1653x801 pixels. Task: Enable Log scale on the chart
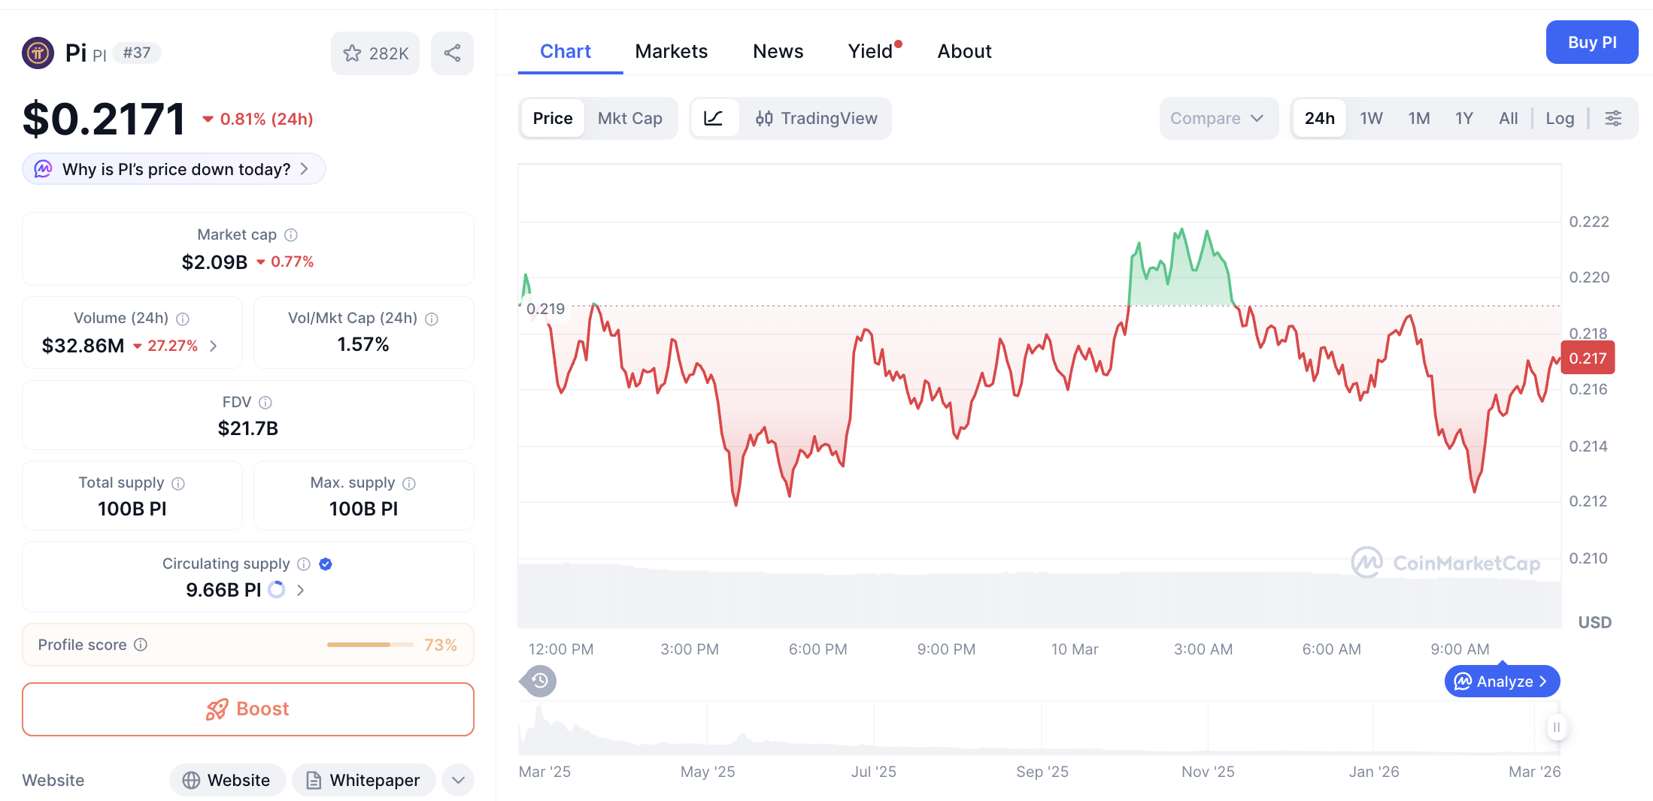tap(1560, 118)
